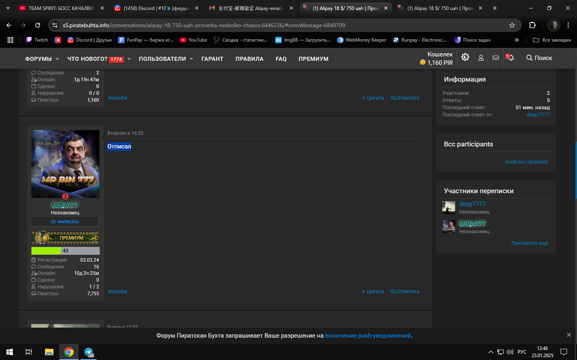The height and width of the screenshot is (360, 577).
Task: Open the ImgBB bookmark
Action: pos(303,40)
